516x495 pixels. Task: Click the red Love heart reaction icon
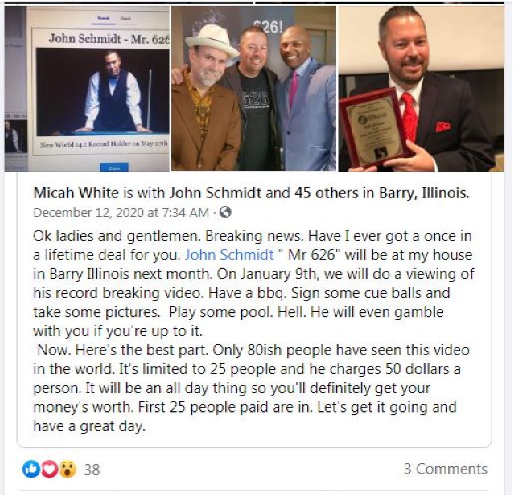coord(49,469)
